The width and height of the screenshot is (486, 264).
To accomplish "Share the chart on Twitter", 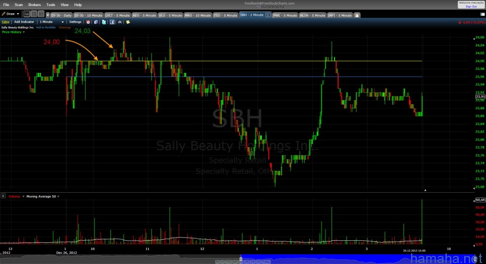I will click(104, 22).
